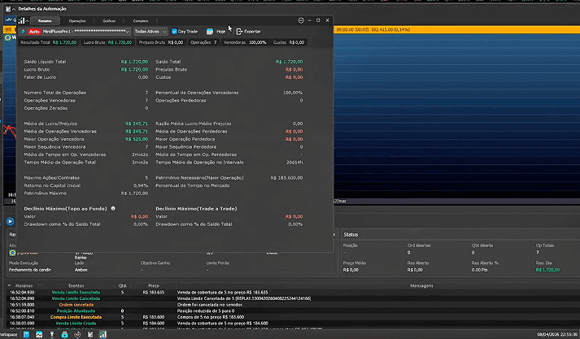The height and width of the screenshot is (339, 580).
Task: Click the blue play button in the replay panel
Action: 10,221
